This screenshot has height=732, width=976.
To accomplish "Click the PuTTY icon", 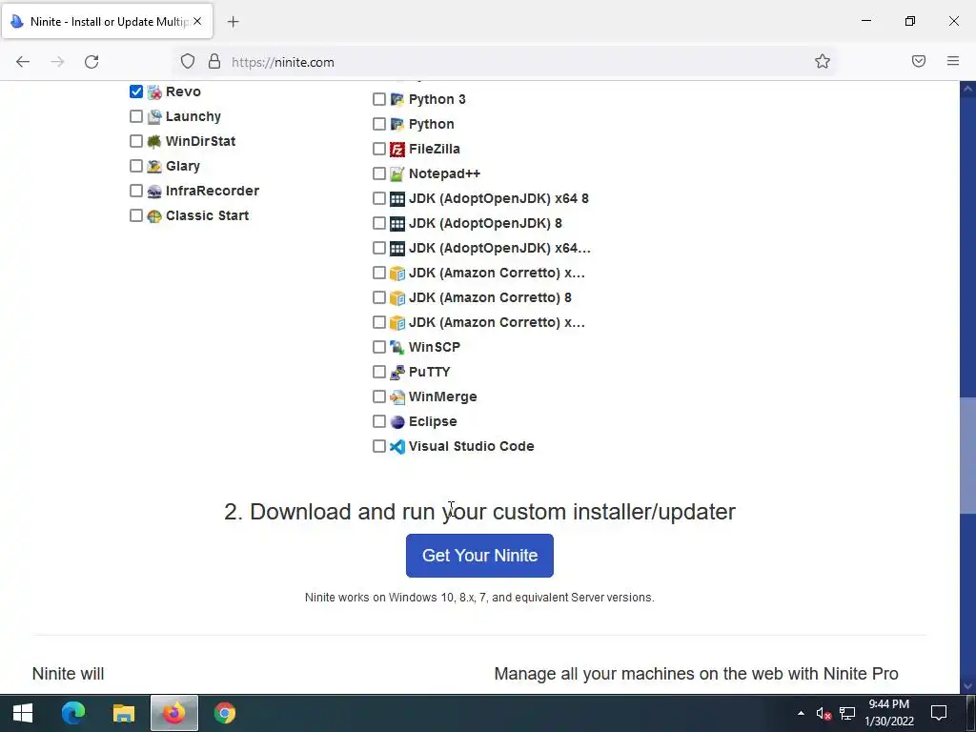I will pos(397,373).
